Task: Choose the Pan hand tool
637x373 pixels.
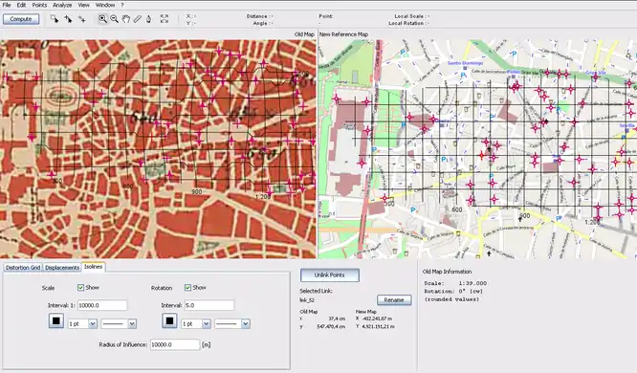Action: click(126, 19)
